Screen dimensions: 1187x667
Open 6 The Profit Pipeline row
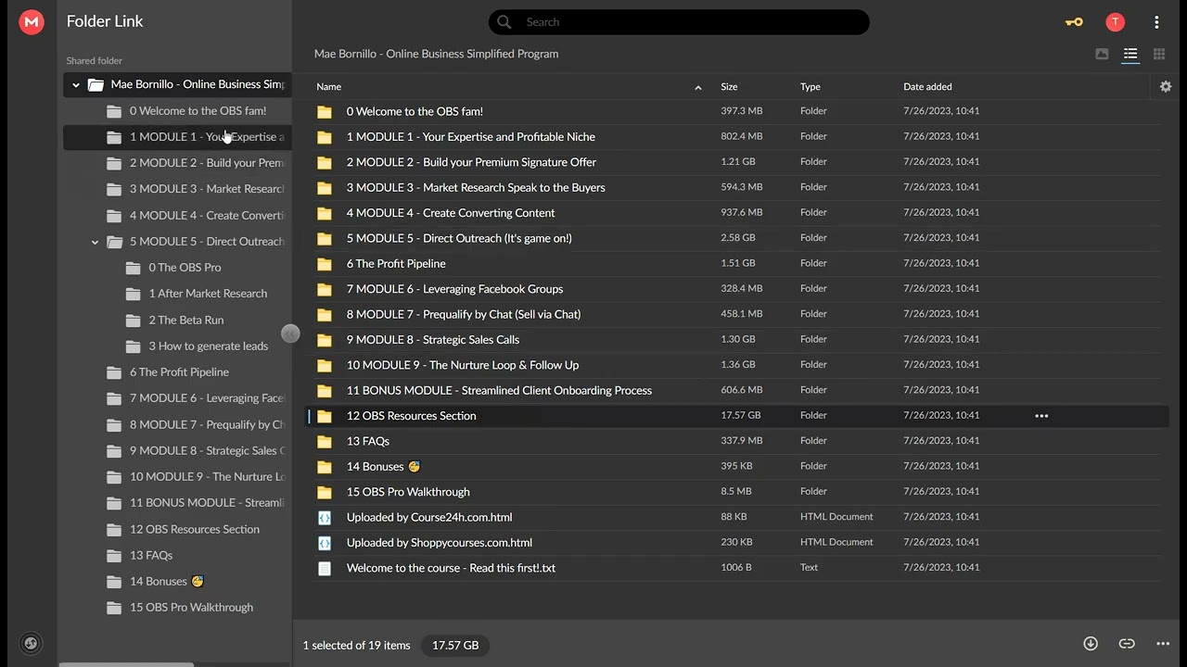(x=738, y=263)
